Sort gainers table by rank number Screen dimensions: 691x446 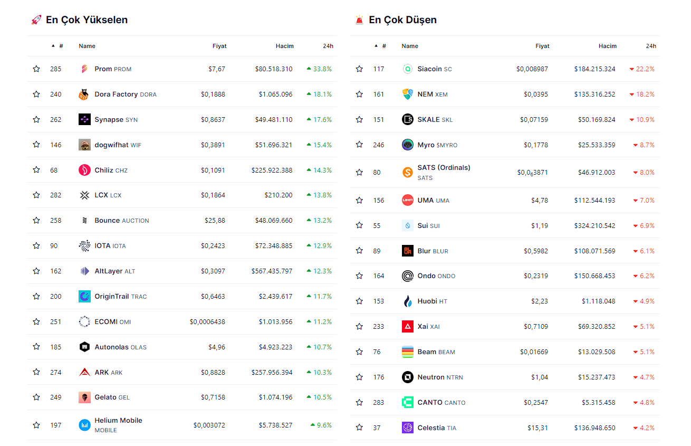(57, 46)
